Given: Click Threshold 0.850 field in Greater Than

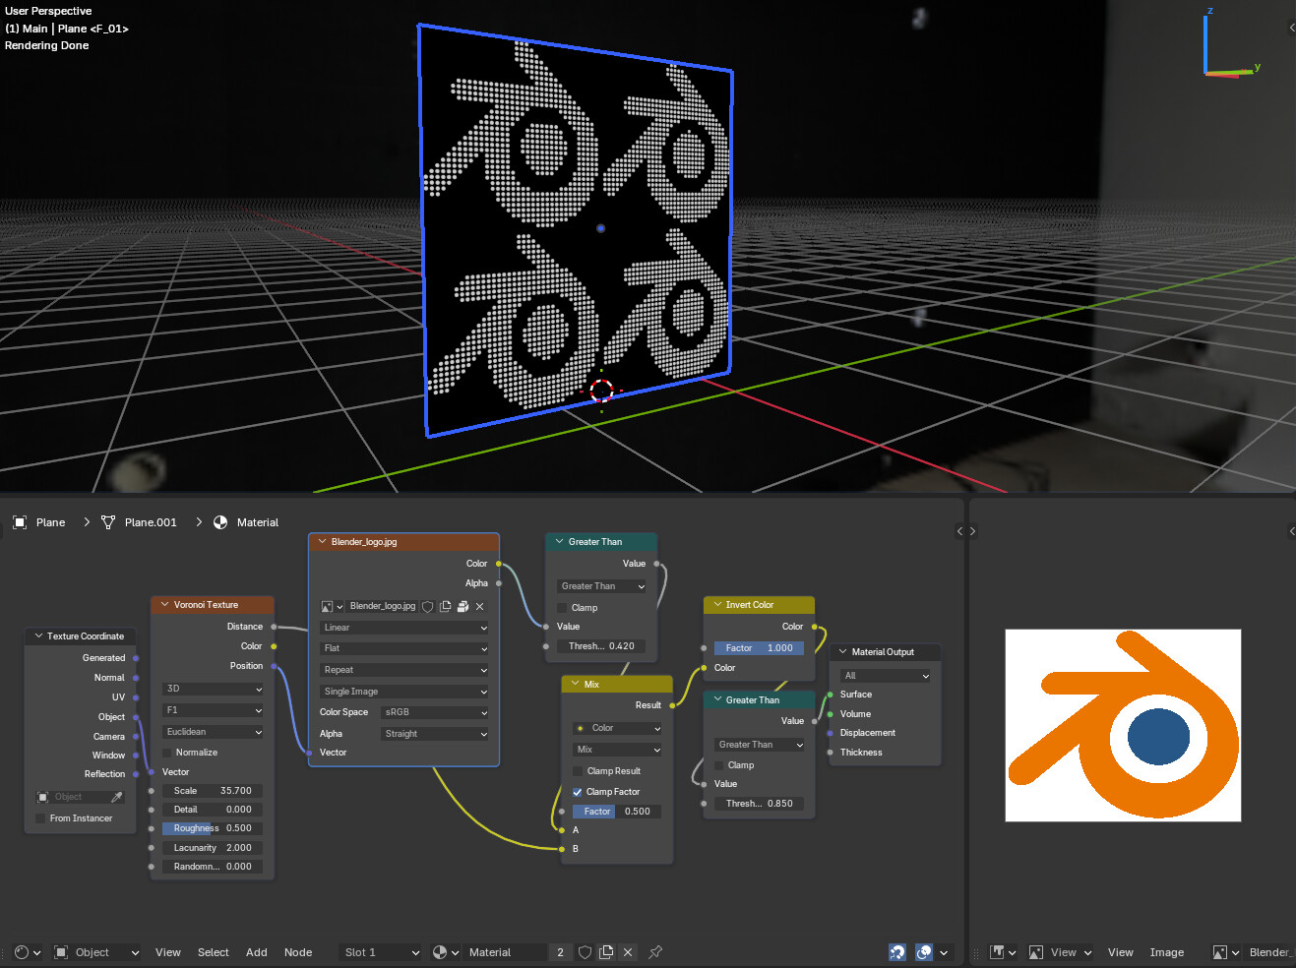Looking at the screenshot, I should (759, 804).
